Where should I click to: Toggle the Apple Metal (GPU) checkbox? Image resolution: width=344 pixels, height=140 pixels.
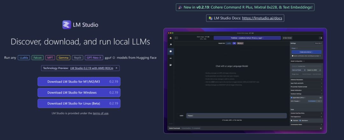(291, 98)
